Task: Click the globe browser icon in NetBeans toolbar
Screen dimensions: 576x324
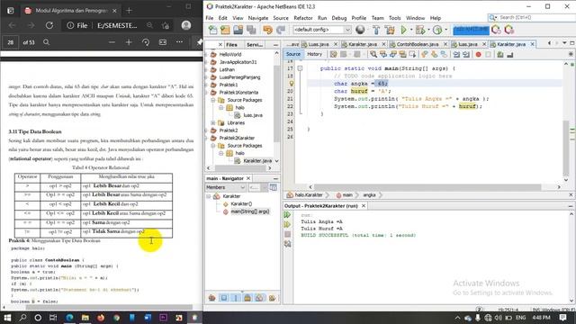Action: [x=360, y=30]
